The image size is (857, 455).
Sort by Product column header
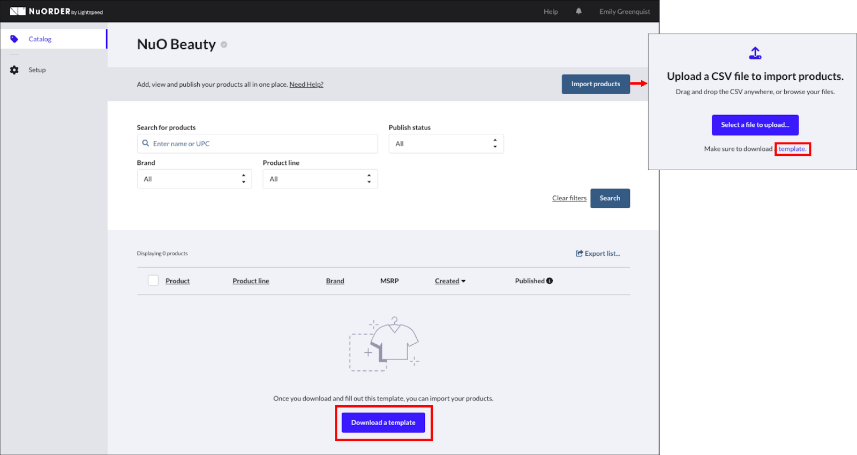(177, 281)
